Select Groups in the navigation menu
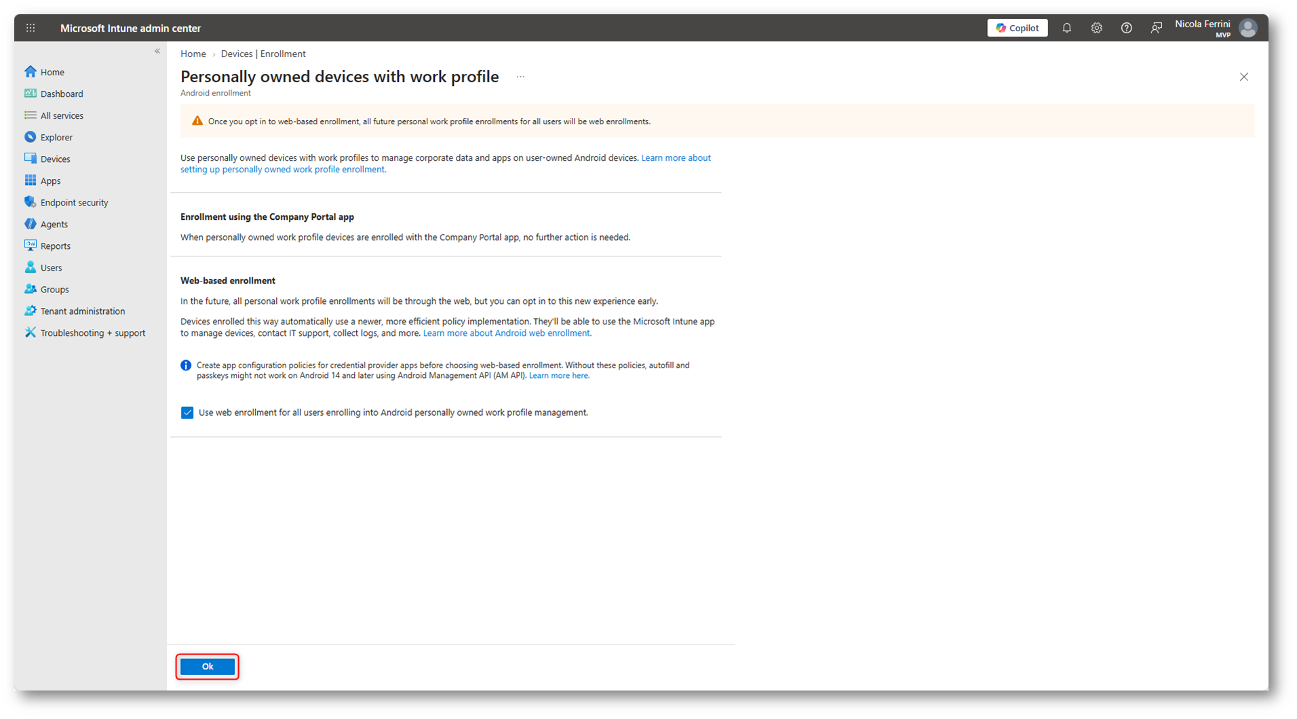The image size is (1297, 719). point(54,289)
